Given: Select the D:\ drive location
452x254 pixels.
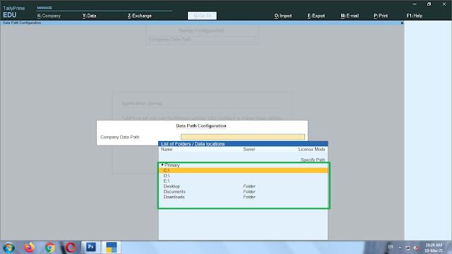Looking at the screenshot, I should click(243, 176).
